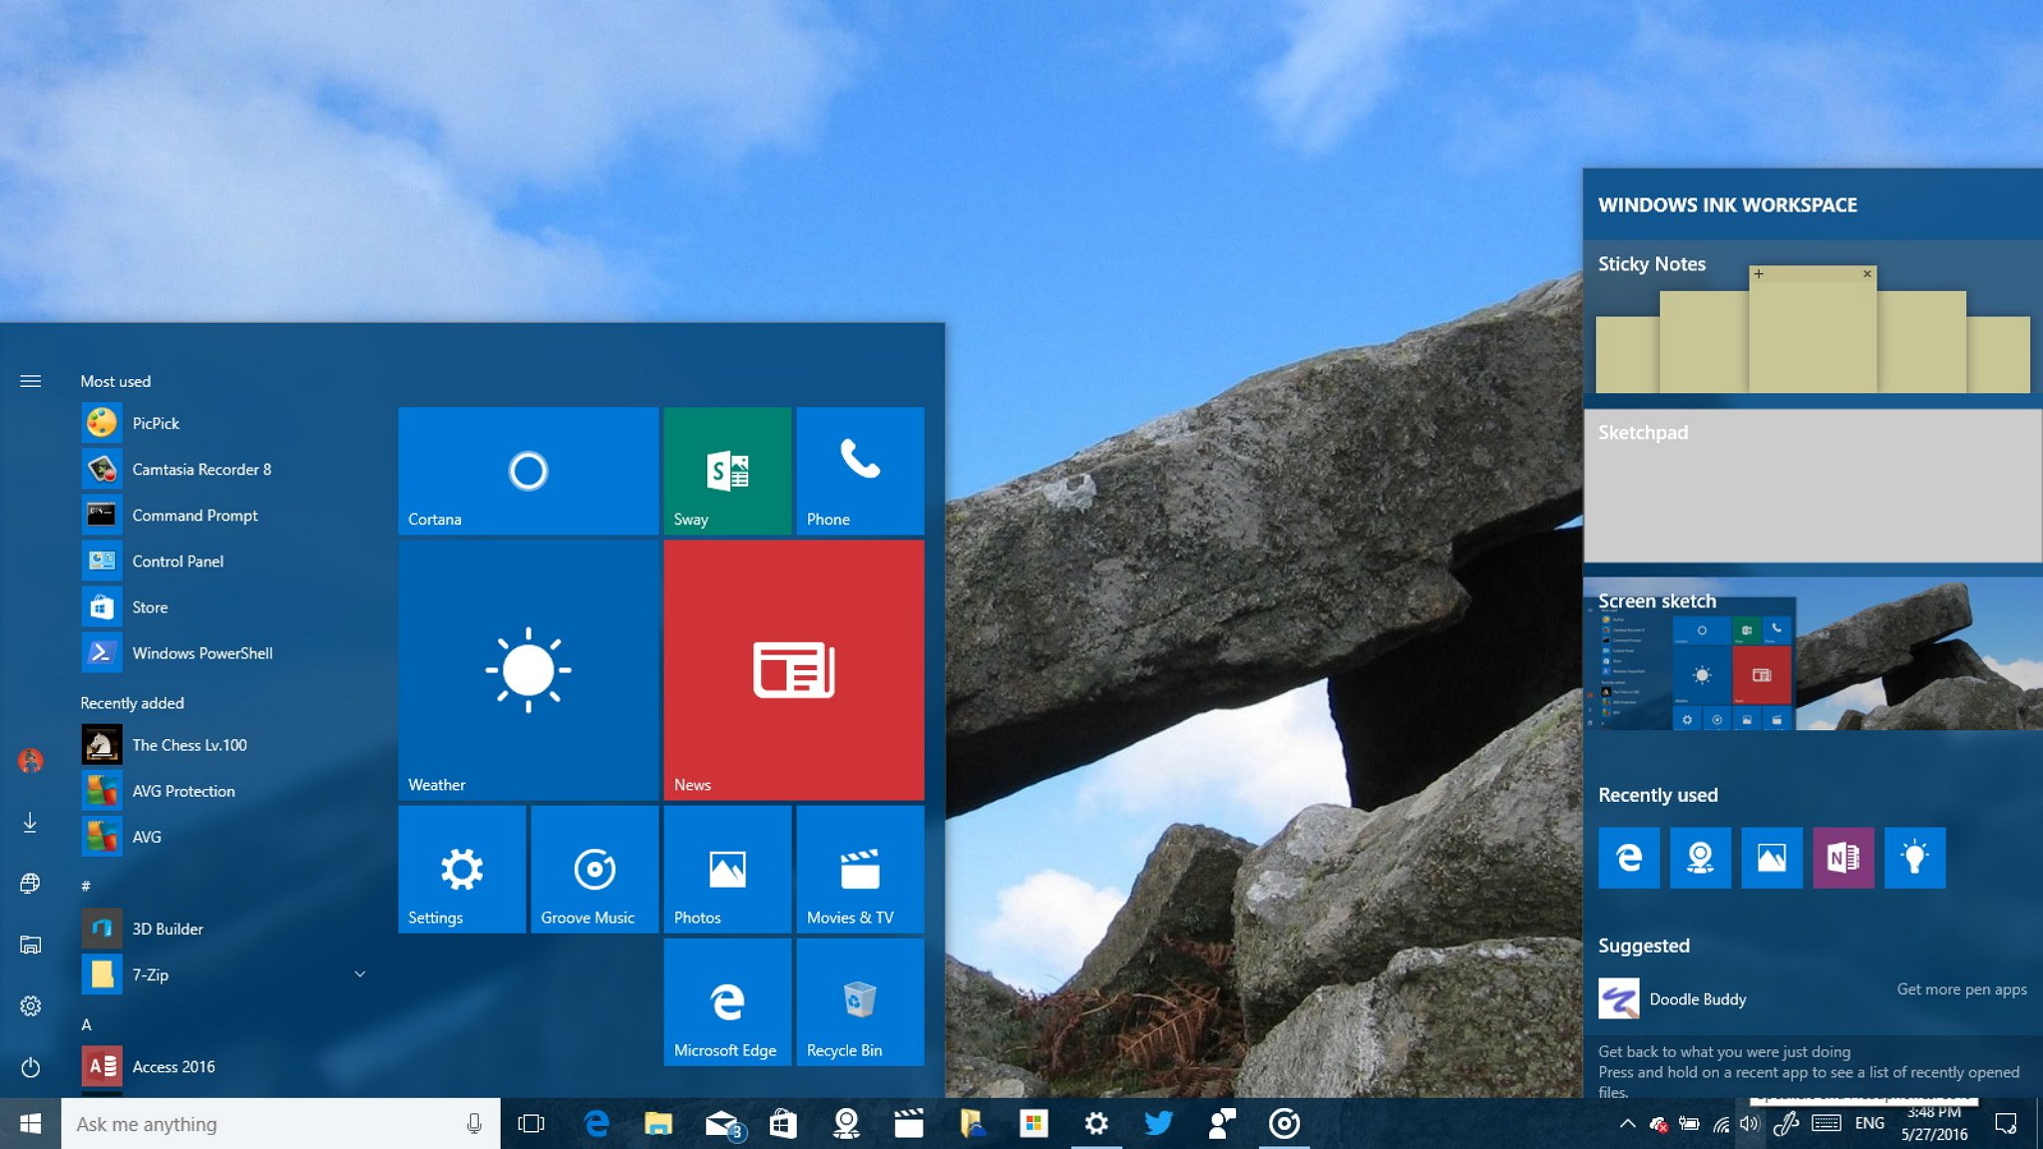Expand the Start hamburger menu
The width and height of the screenshot is (2043, 1149).
[x=31, y=381]
